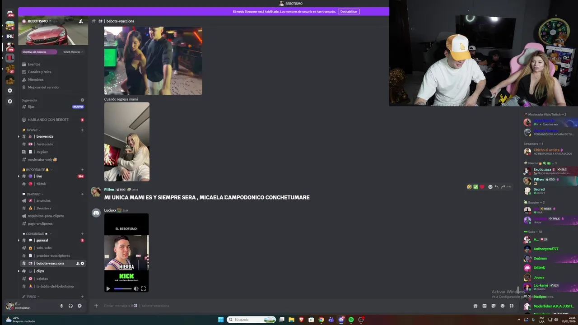Open Canales y roles

(53, 72)
